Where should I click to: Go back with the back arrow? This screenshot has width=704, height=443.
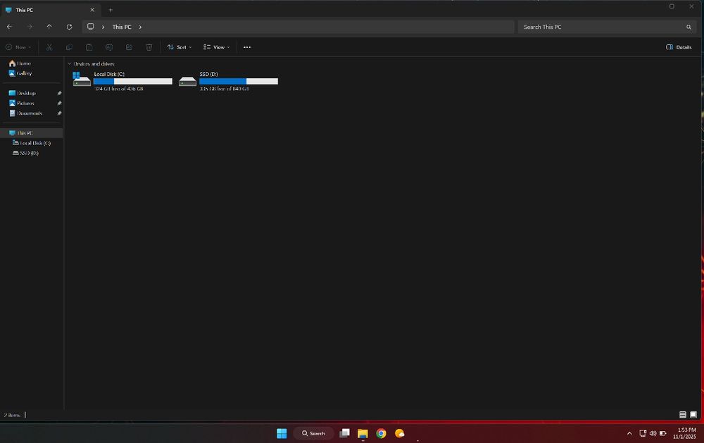(9, 27)
